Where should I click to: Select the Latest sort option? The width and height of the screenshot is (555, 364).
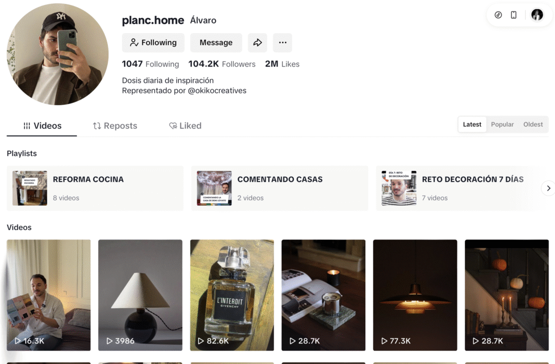click(x=472, y=125)
